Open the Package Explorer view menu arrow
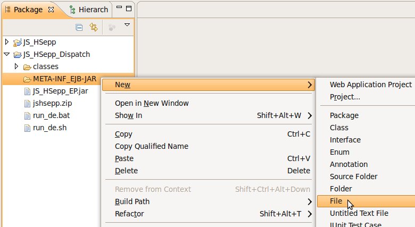Viewport: 415px width, 227px height. [x=127, y=25]
